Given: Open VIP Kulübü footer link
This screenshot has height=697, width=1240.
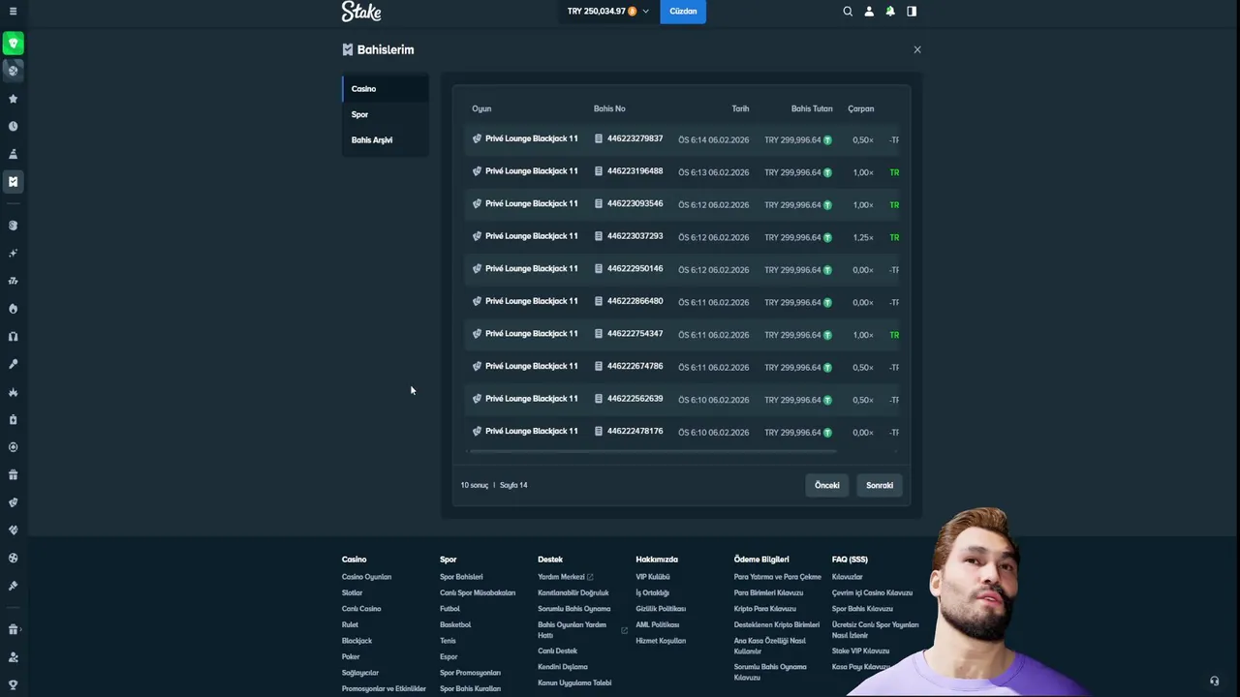Looking at the screenshot, I should click(653, 577).
